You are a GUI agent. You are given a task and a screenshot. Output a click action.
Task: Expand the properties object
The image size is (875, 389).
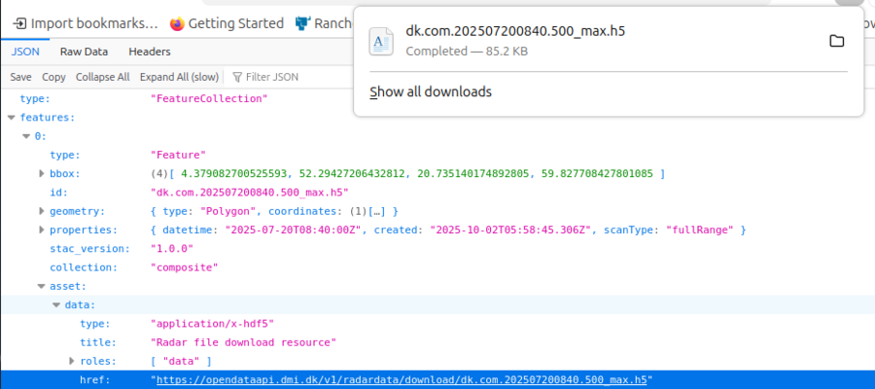coord(41,230)
